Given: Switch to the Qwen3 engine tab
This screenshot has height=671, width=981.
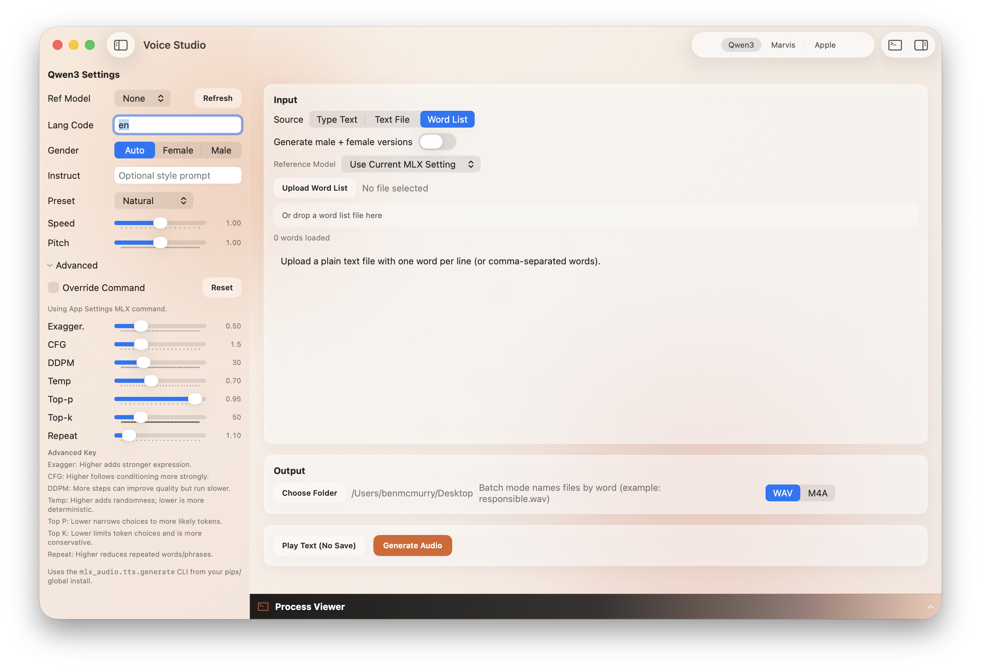Looking at the screenshot, I should [741, 45].
